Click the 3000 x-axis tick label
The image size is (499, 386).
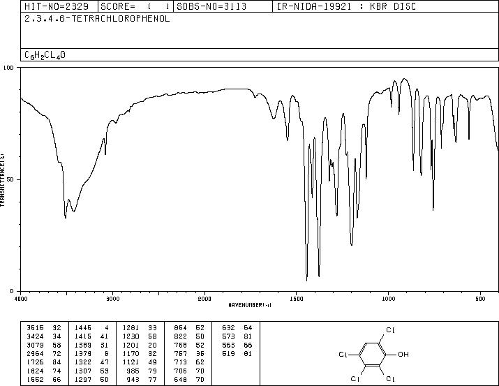112,299
